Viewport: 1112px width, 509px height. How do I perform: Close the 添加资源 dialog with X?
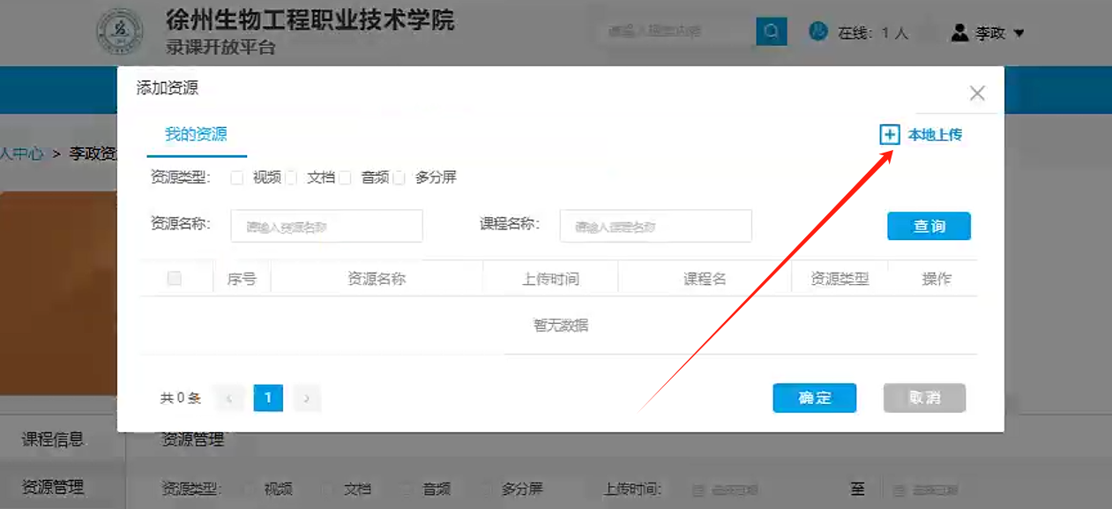976,94
